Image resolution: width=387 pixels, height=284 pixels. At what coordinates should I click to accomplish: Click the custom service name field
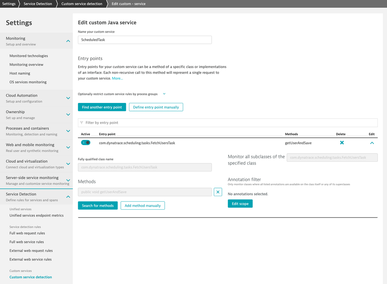144,40
